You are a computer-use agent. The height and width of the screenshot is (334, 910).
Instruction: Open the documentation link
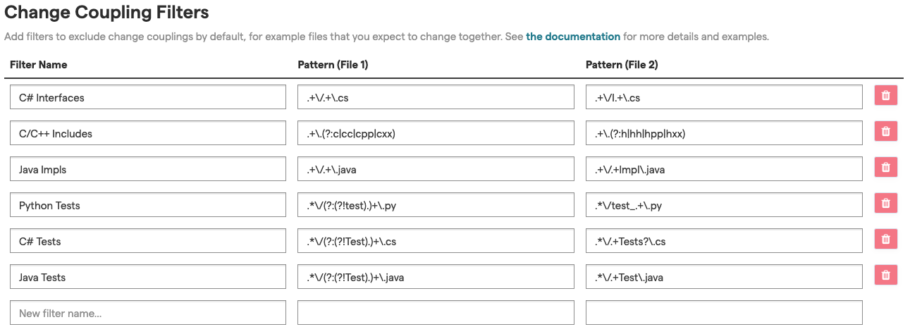point(573,37)
